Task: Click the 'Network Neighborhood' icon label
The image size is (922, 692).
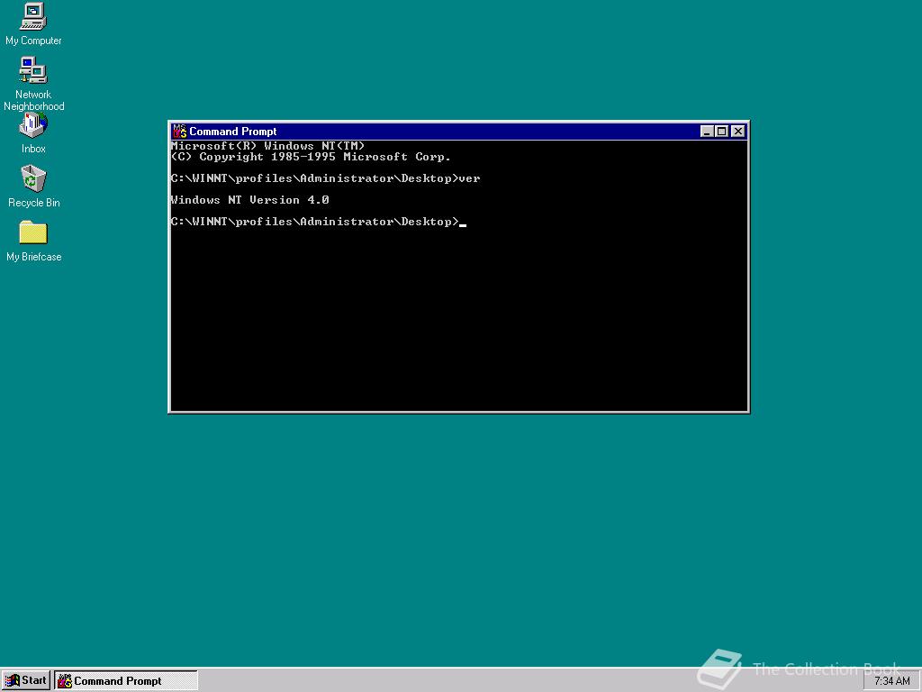Action: (33, 100)
